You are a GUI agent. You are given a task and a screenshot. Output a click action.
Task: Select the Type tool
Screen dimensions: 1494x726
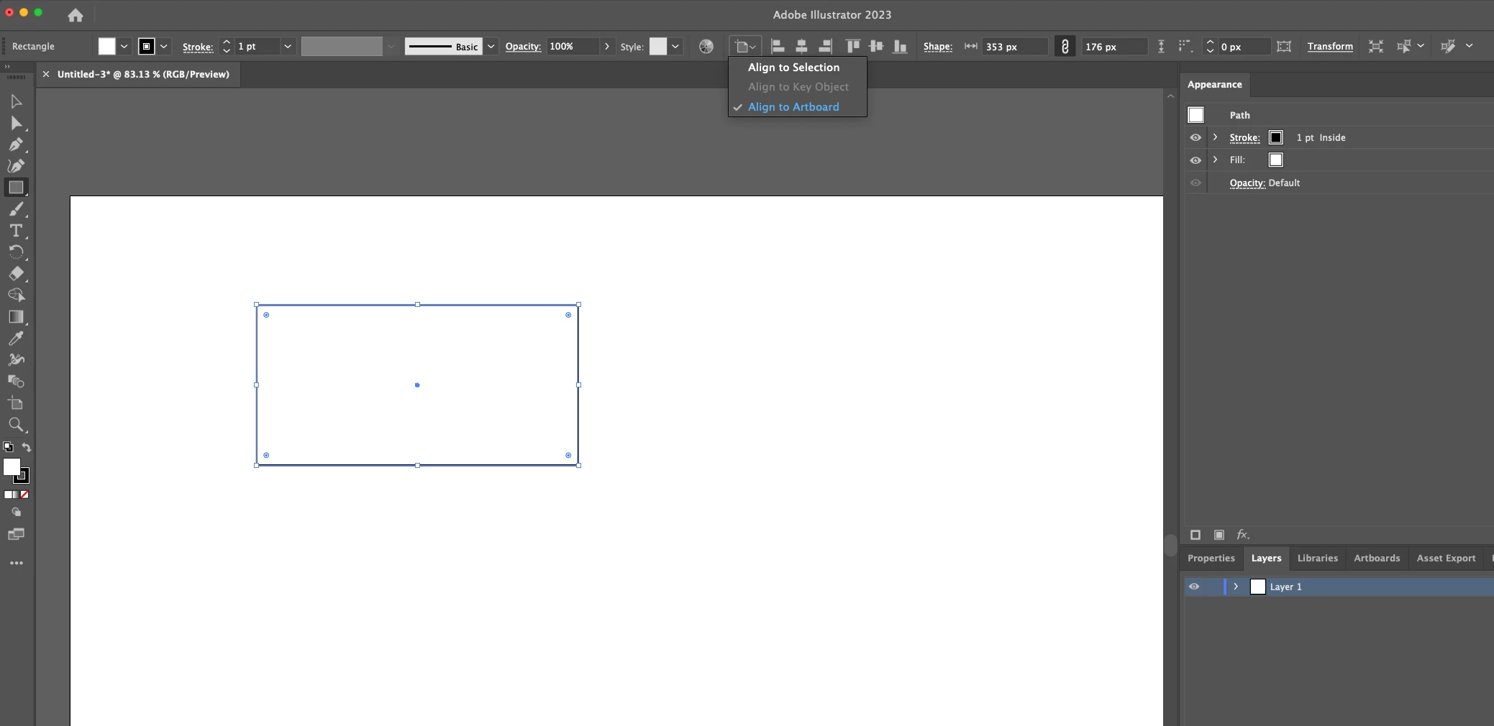[x=16, y=231]
